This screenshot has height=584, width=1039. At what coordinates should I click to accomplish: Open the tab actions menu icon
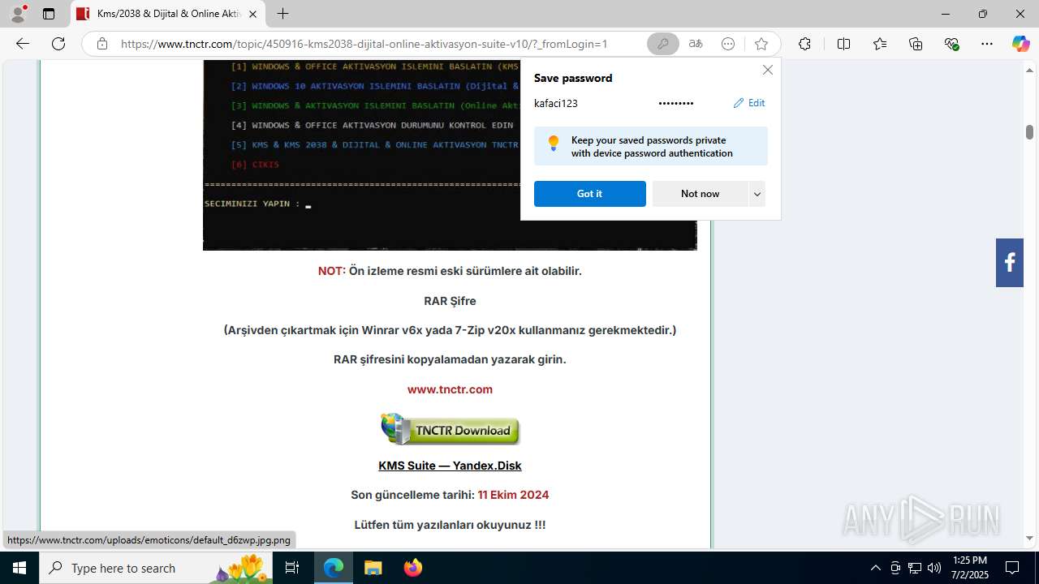point(49,14)
